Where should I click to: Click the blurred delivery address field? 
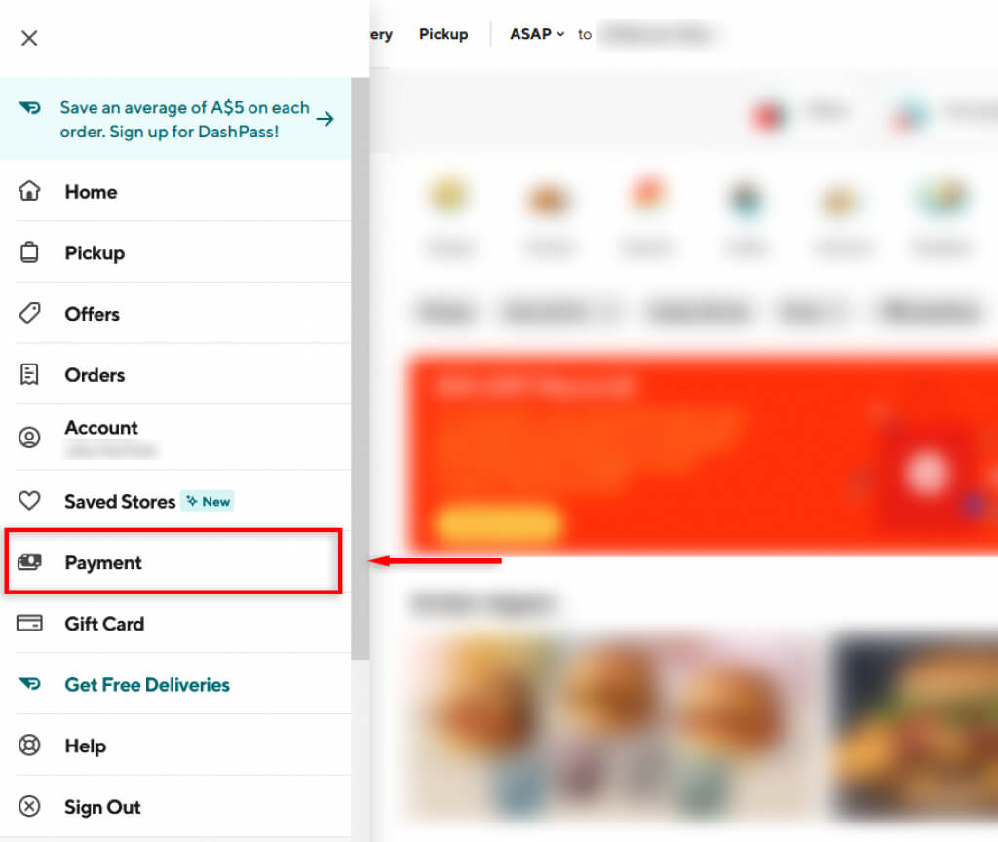click(x=658, y=34)
